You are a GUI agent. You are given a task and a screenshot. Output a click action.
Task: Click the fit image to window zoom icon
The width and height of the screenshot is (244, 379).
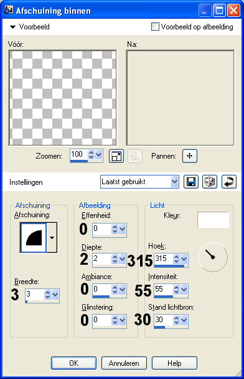[x=116, y=156]
